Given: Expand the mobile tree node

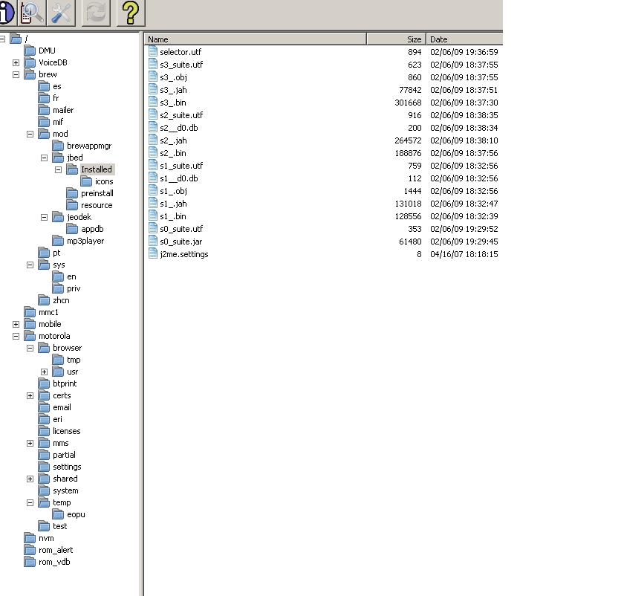Looking at the screenshot, I should pos(16,324).
